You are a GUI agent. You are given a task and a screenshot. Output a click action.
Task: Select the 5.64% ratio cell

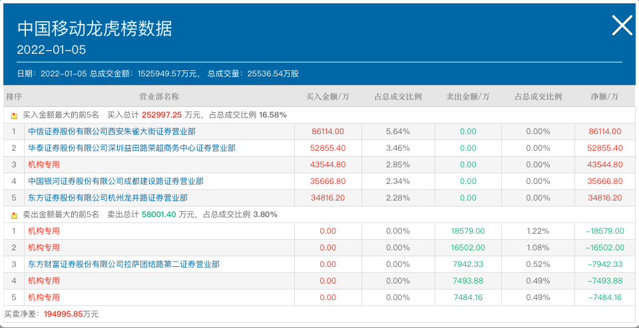398,131
